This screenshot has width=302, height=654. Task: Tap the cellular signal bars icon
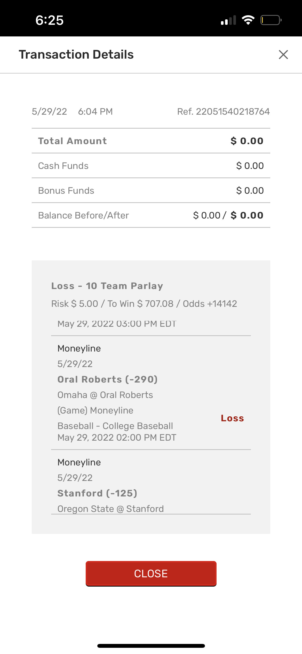(228, 20)
